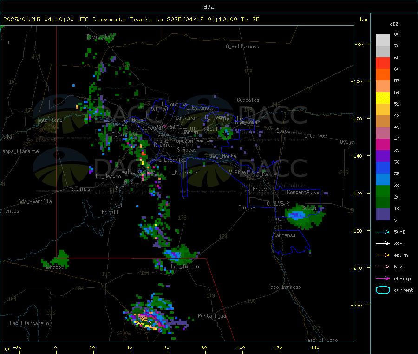This screenshot has width=418, height=354.
Task: Click the 'current' legend label
Action: pos(404,290)
